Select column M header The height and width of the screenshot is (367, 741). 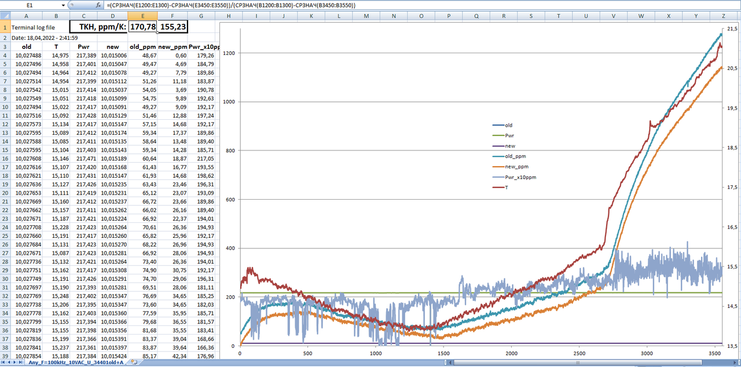click(x=366, y=16)
